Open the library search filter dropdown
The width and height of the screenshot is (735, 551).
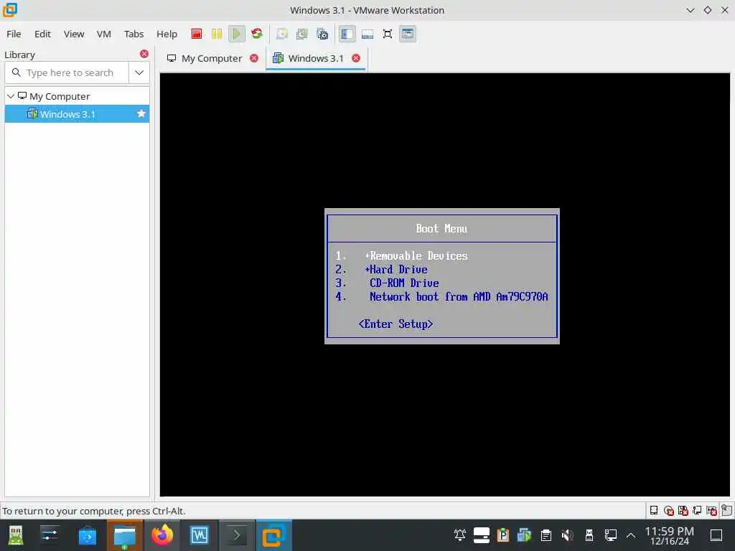pos(139,72)
